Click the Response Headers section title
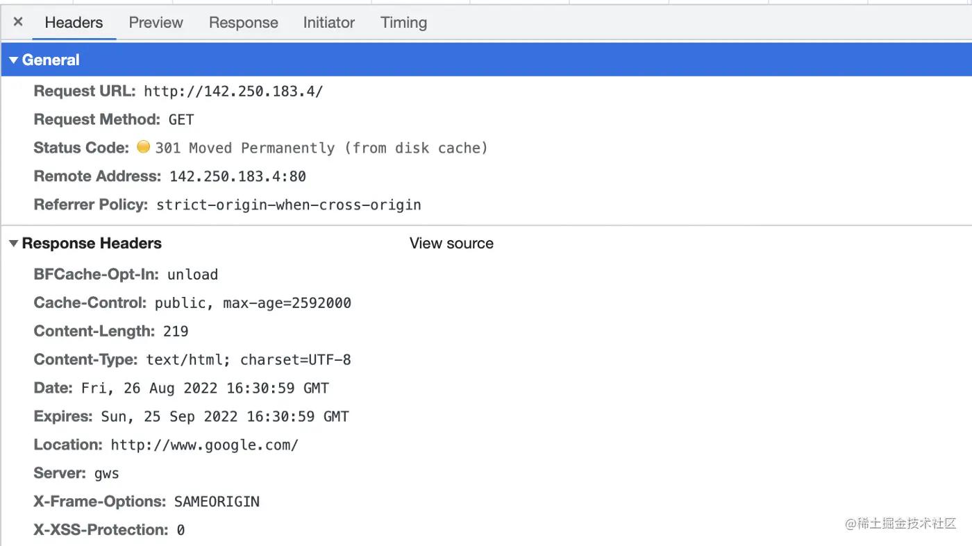The height and width of the screenshot is (546, 972). click(92, 244)
